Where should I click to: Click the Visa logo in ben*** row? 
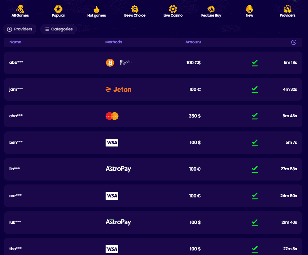(112, 143)
